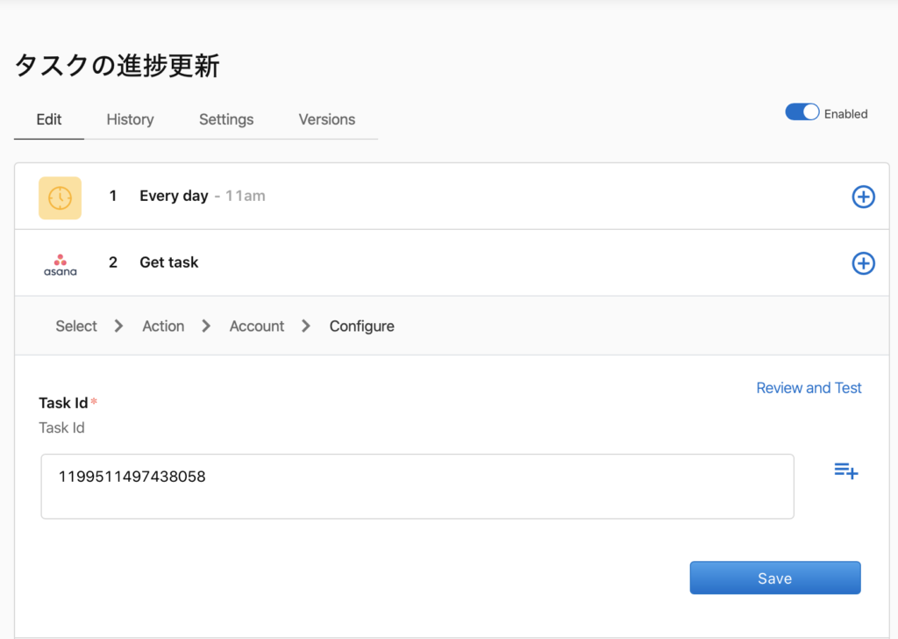The image size is (898, 639).
Task: Toggle the Enabled switch off
Action: [802, 112]
